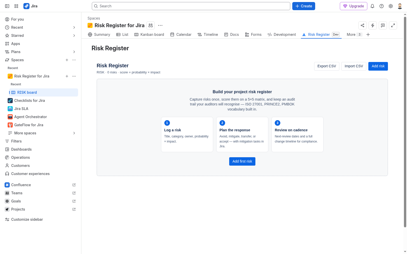Switch to the Docs tab
407x254 pixels.
[231, 35]
